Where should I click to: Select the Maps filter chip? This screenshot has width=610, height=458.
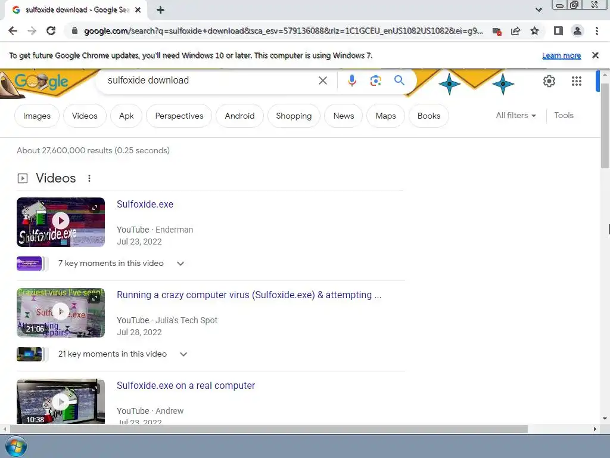coord(385,116)
